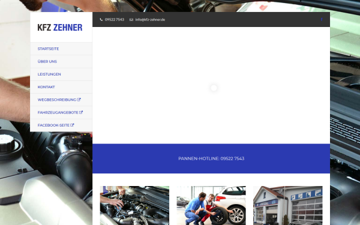Open the Facebook icon in top bar
360x225 pixels.
[322, 20]
